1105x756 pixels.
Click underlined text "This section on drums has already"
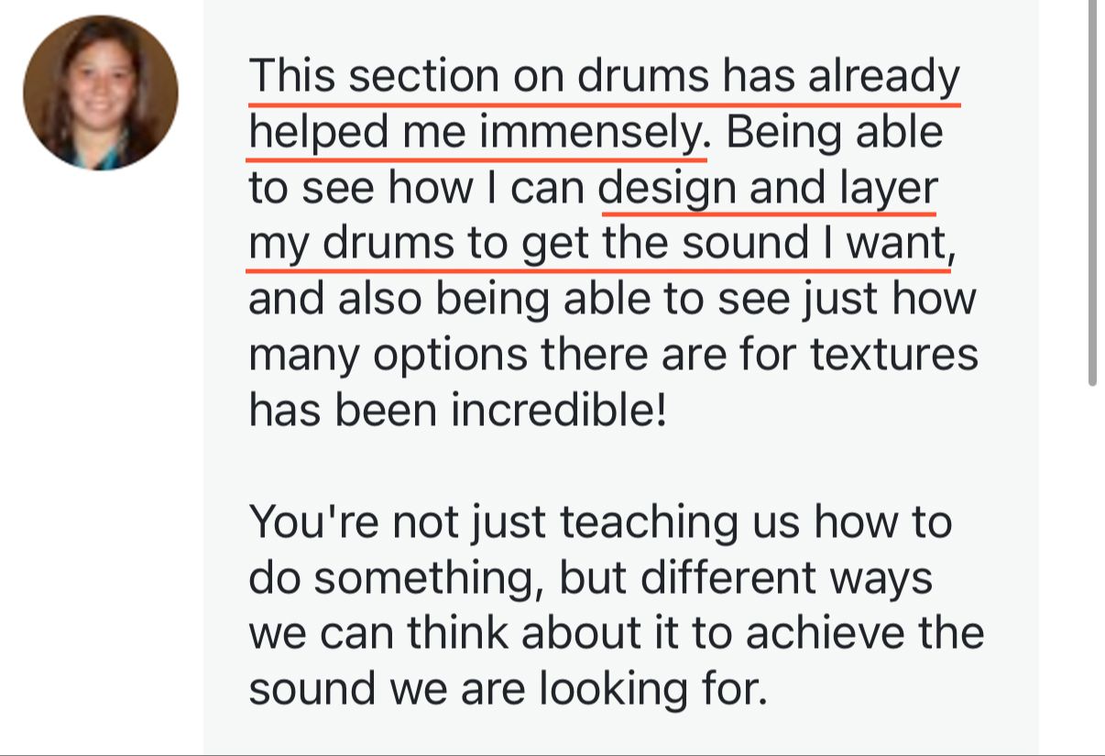coord(604,77)
